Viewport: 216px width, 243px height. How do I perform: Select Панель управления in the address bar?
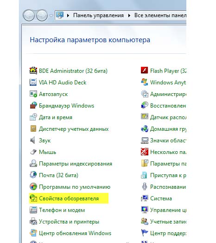[98, 15]
